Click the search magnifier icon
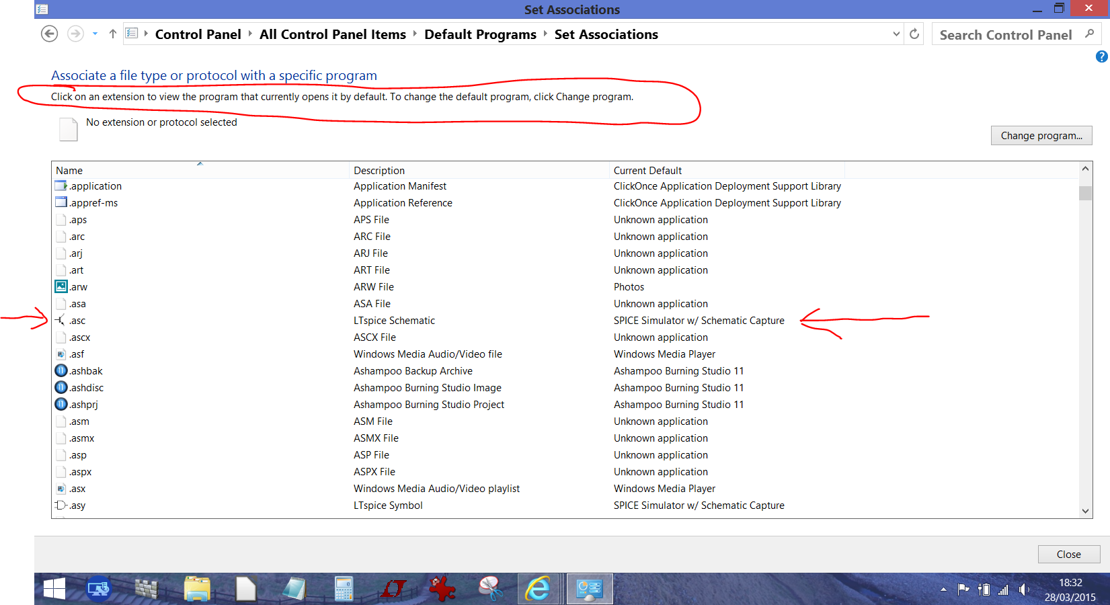 tap(1090, 34)
